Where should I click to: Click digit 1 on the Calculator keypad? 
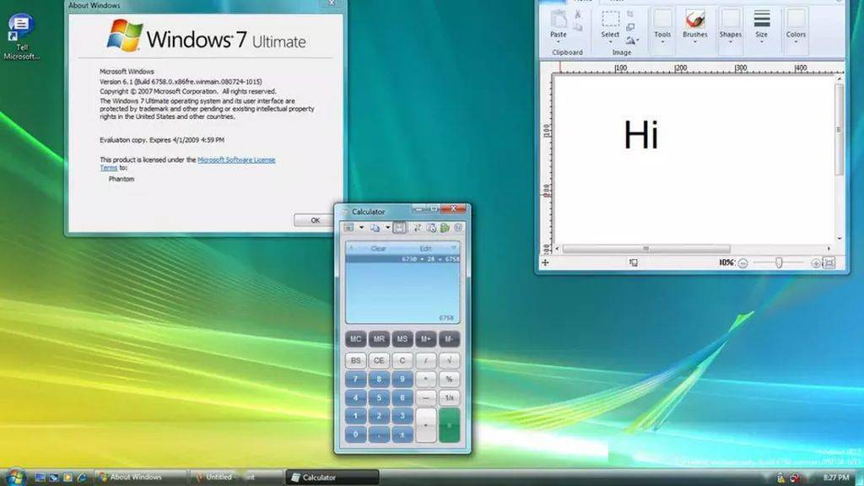[355, 415]
